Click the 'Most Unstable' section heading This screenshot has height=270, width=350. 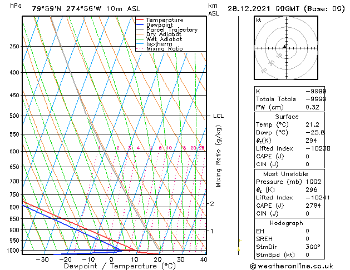pos(285,174)
